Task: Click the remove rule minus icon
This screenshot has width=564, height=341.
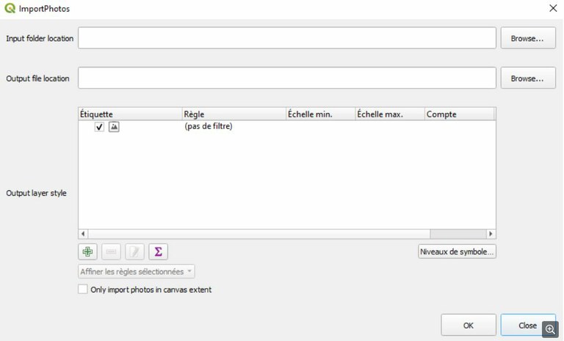Action: [111, 252]
